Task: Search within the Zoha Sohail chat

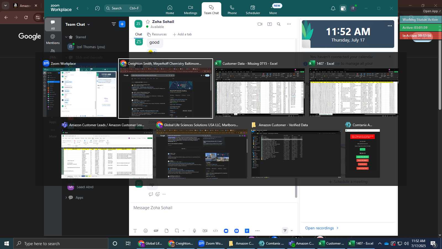Action: click(x=279, y=24)
